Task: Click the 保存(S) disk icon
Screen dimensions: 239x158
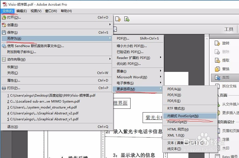Action: [x=4, y=33]
